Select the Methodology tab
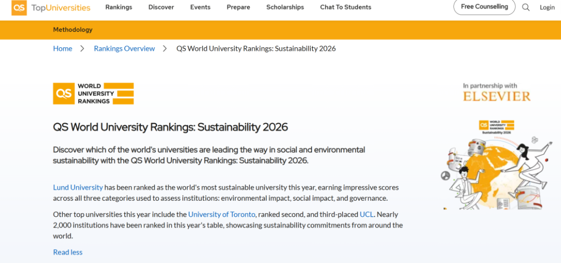This screenshot has width=561, height=263. [73, 30]
